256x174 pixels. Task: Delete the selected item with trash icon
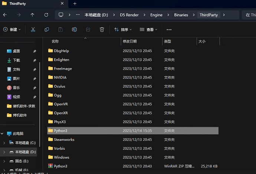tap(102, 30)
